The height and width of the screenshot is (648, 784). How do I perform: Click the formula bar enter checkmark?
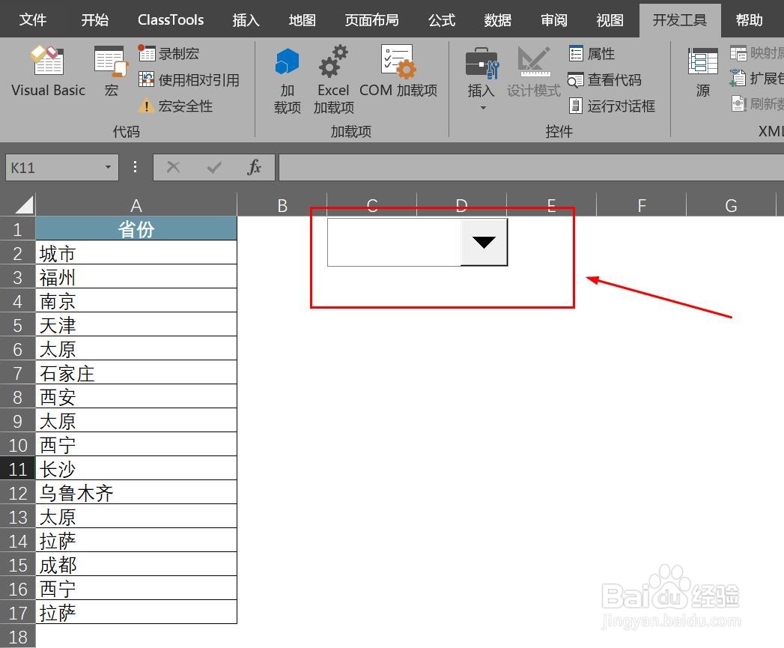click(x=214, y=167)
